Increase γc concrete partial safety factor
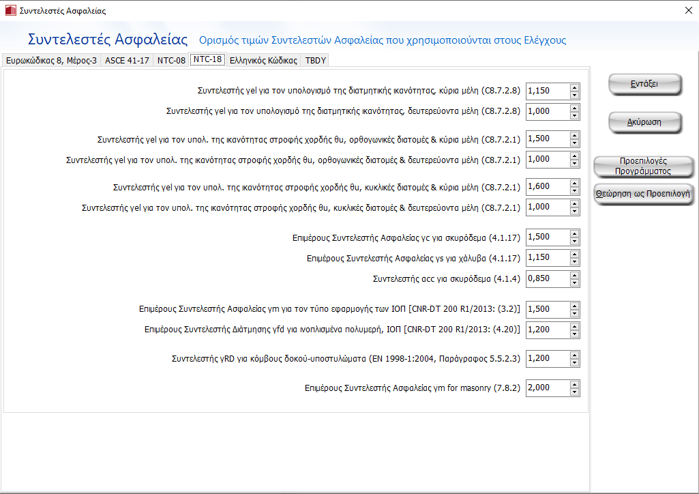This screenshot has width=699, height=494. click(x=575, y=234)
